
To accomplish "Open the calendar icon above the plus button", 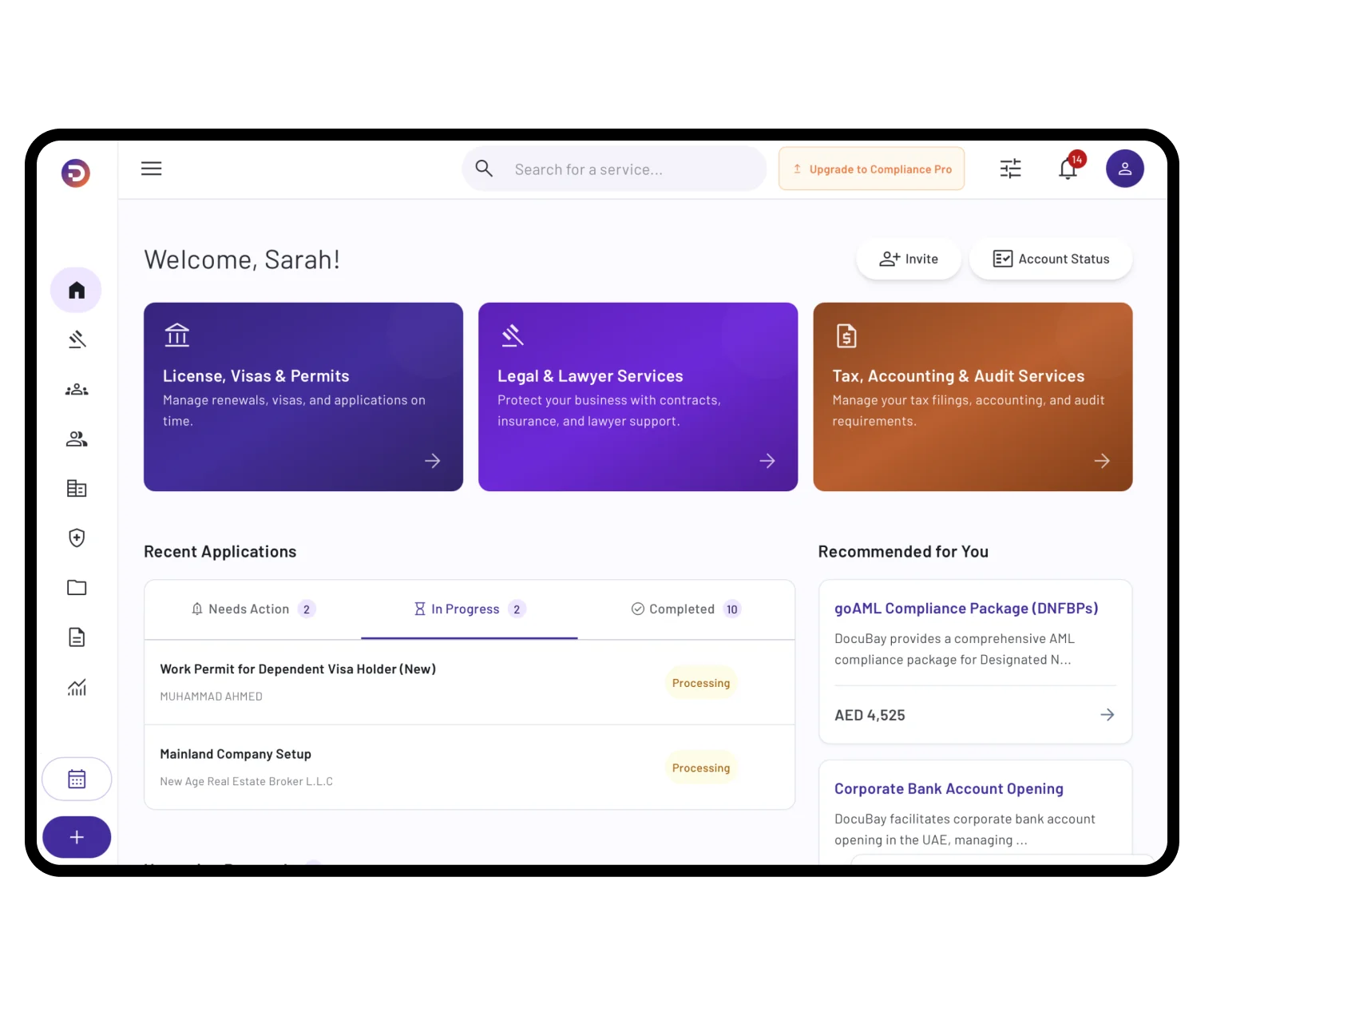I will coord(77,778).
